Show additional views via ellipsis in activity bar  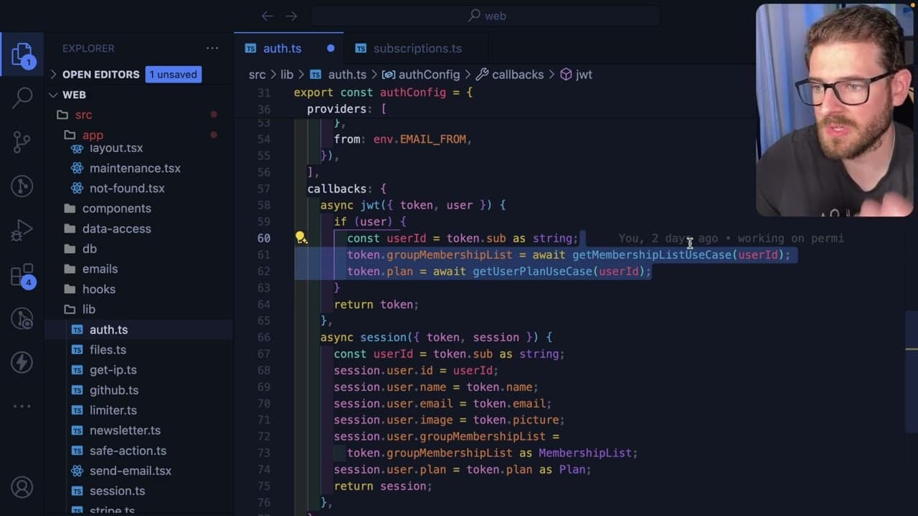(x=22, y=406)
